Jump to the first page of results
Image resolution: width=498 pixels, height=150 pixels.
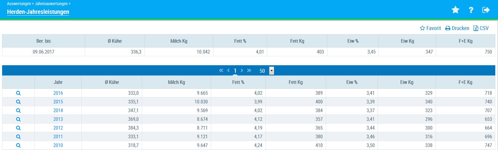tap(221, 71)
